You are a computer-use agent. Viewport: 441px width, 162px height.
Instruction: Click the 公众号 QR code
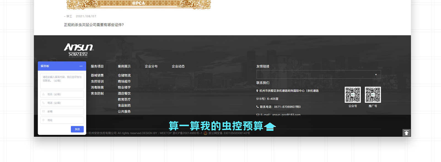tap(353, 95)
